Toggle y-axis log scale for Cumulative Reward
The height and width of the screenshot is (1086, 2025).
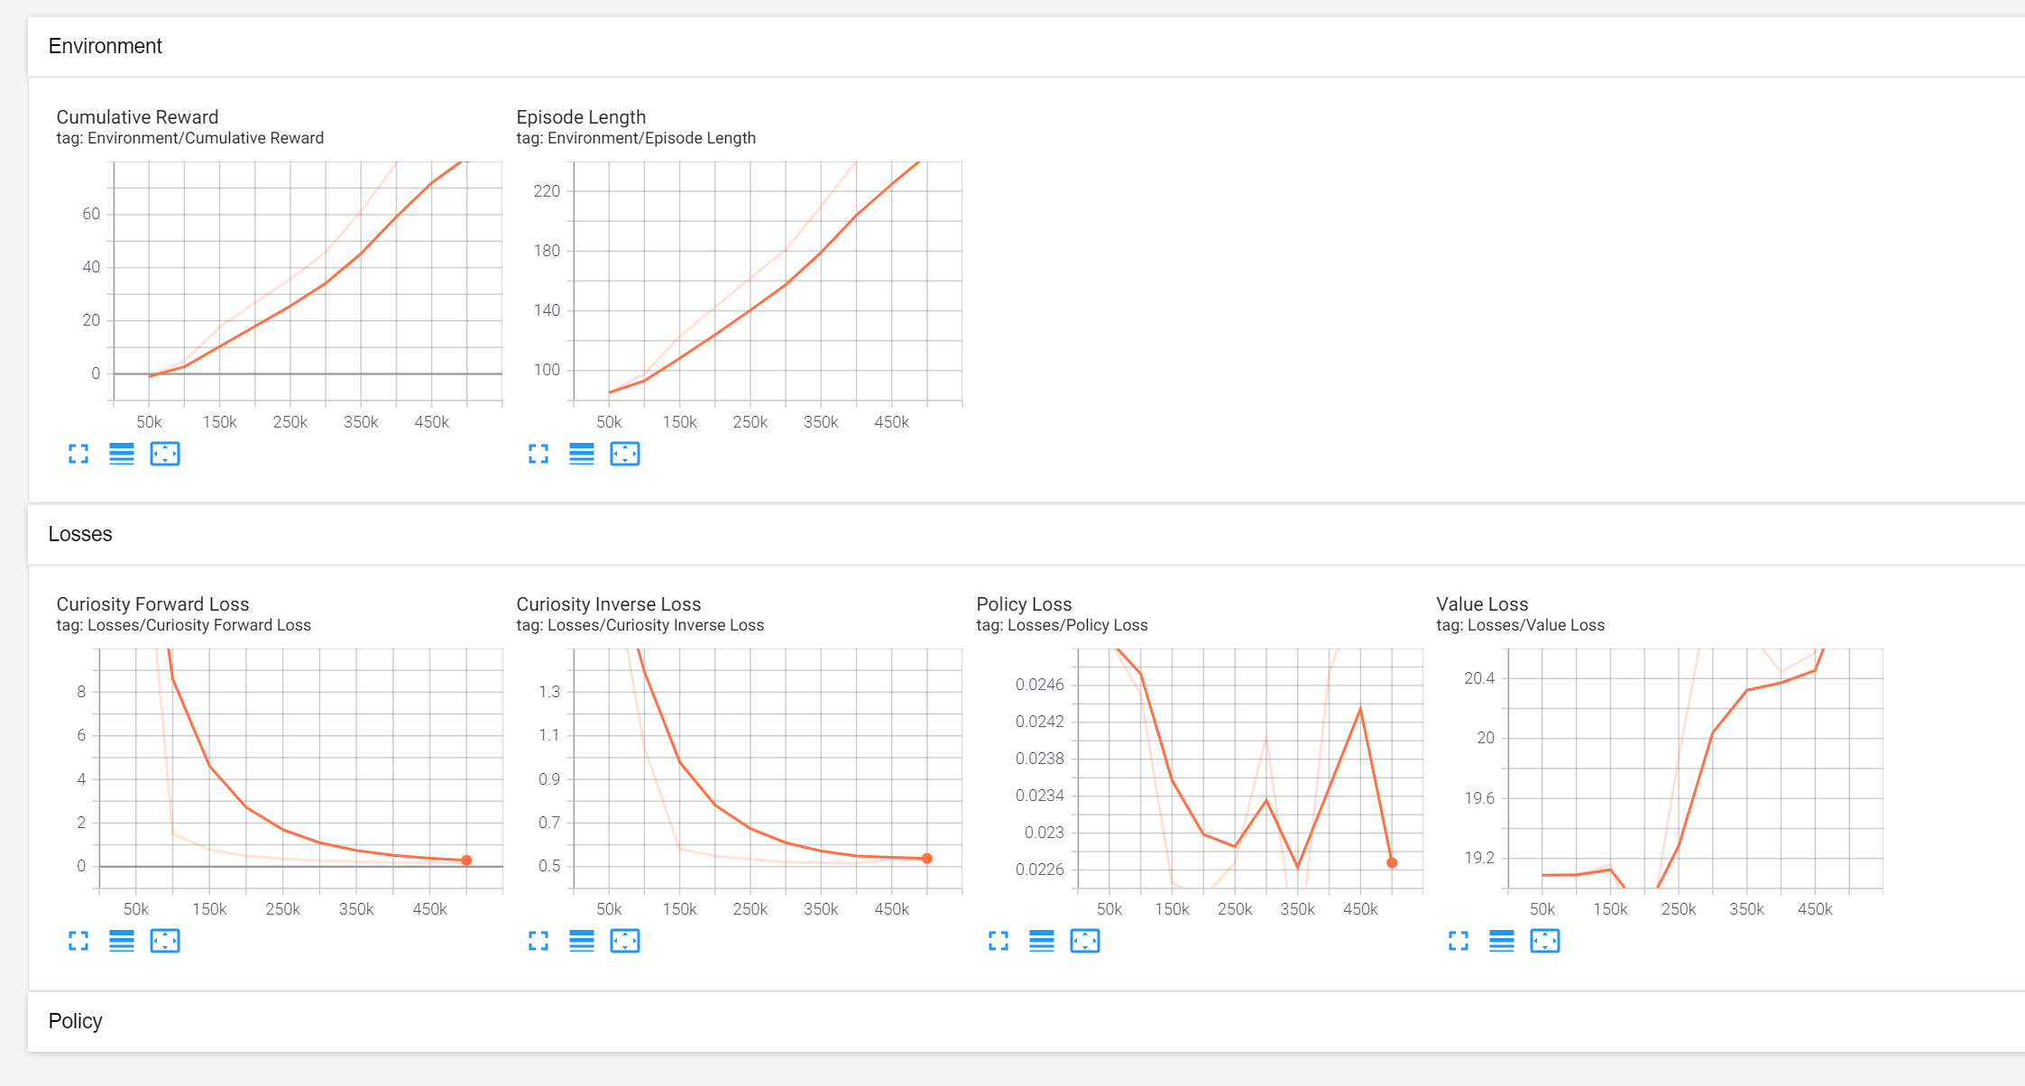pos(122,454)
